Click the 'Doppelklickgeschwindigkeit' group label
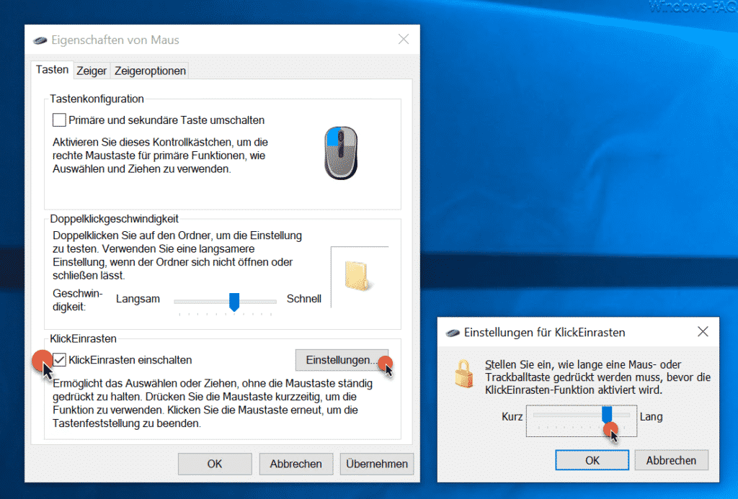The height and width of the screenshot is (499, 738). click(115, 219)
